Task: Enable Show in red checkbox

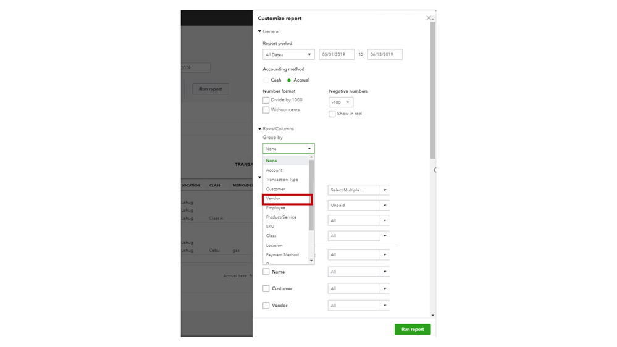Action: click(332, 114)
